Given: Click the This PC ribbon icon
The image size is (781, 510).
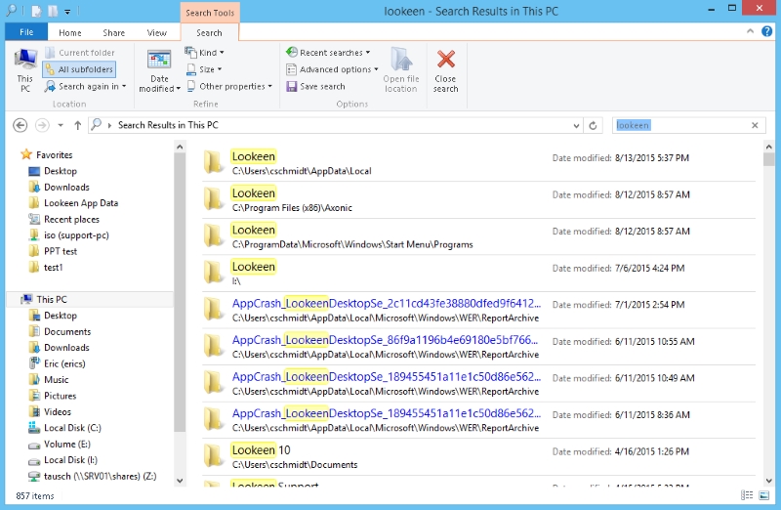Looking at the screenshot, I should (x=24, y=63).
